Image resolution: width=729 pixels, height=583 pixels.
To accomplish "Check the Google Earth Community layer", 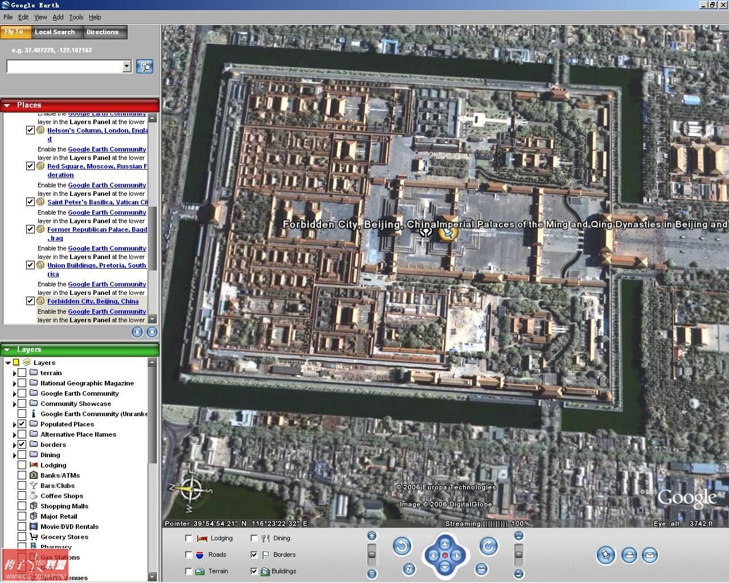I will (22, 393).
